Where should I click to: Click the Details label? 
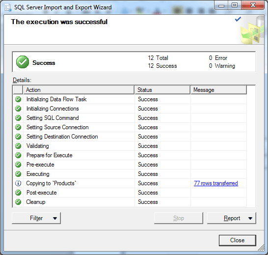(22, 80)
